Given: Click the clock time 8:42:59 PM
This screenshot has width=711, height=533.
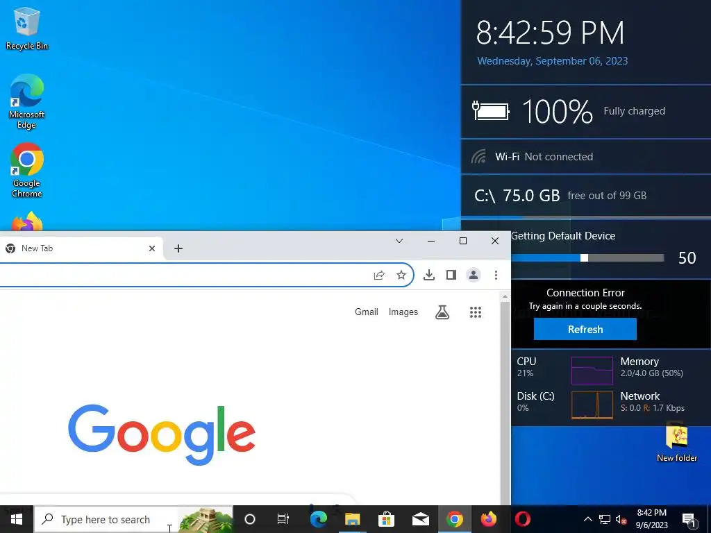Looking at the screenshot, I should (x=550, y=33).
